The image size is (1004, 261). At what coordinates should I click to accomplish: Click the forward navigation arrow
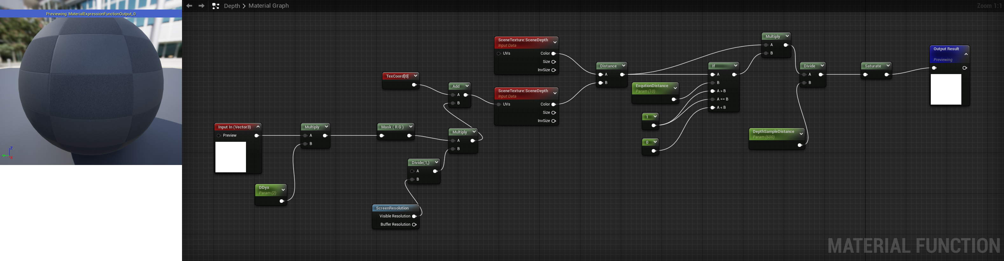(x=201, y=6)
